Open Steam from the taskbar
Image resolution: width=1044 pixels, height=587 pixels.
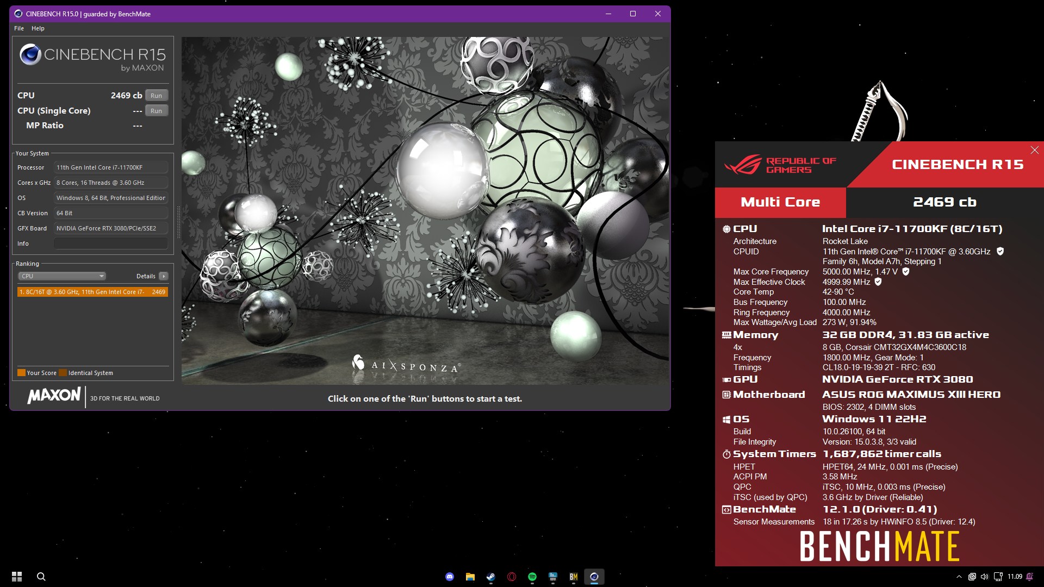(491, 577)
